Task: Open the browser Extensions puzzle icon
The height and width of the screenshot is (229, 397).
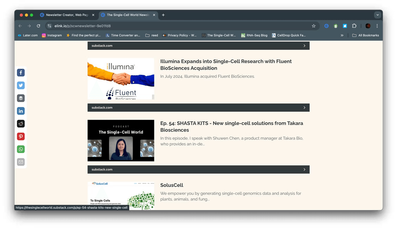Action: (354, 26)
